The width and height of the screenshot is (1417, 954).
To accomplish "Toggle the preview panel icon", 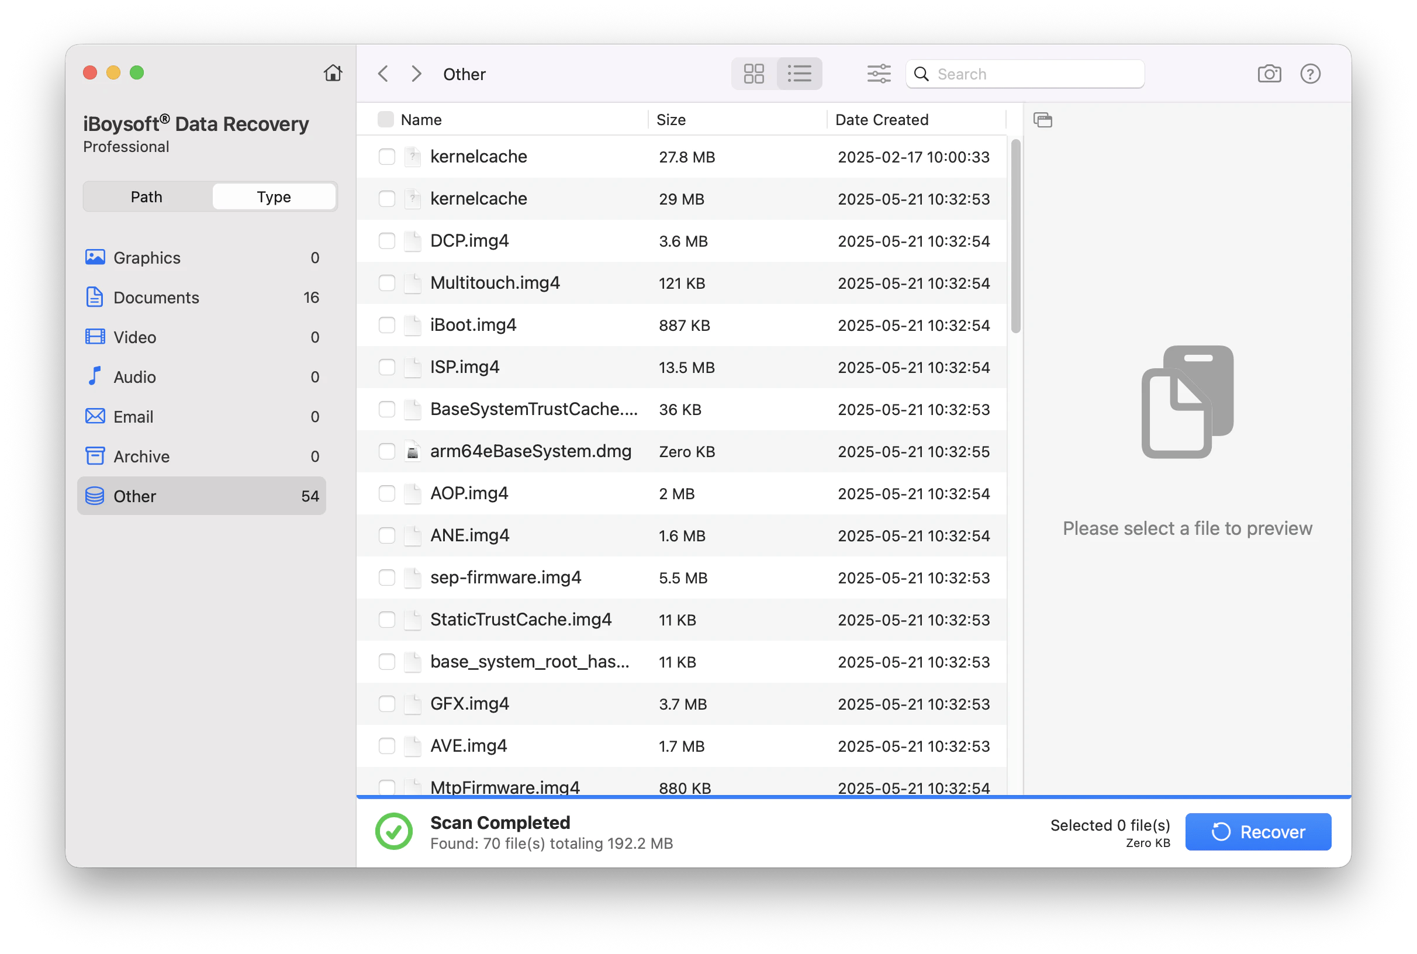I will pyautogui.click(x=1042, y=120).
